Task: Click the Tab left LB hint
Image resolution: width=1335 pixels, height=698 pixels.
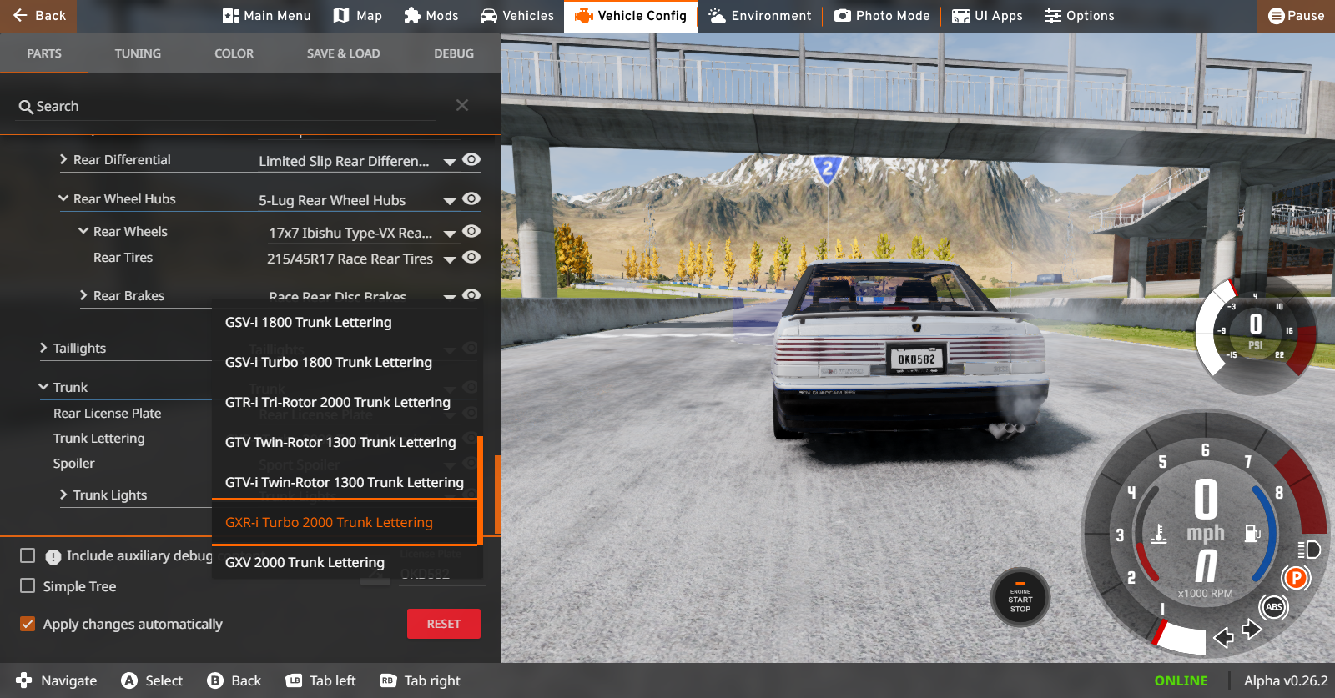Action: click(x=320, y=680)
